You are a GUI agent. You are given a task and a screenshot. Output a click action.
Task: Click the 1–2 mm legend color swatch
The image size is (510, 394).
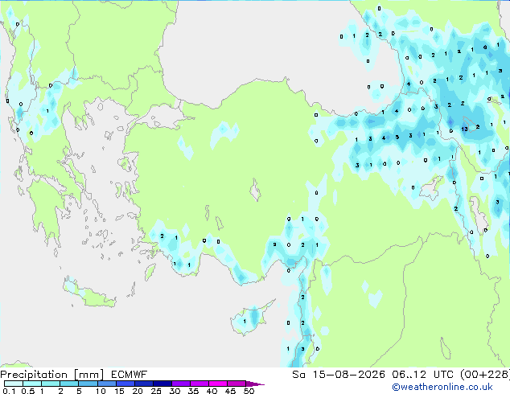coord(51,384)
